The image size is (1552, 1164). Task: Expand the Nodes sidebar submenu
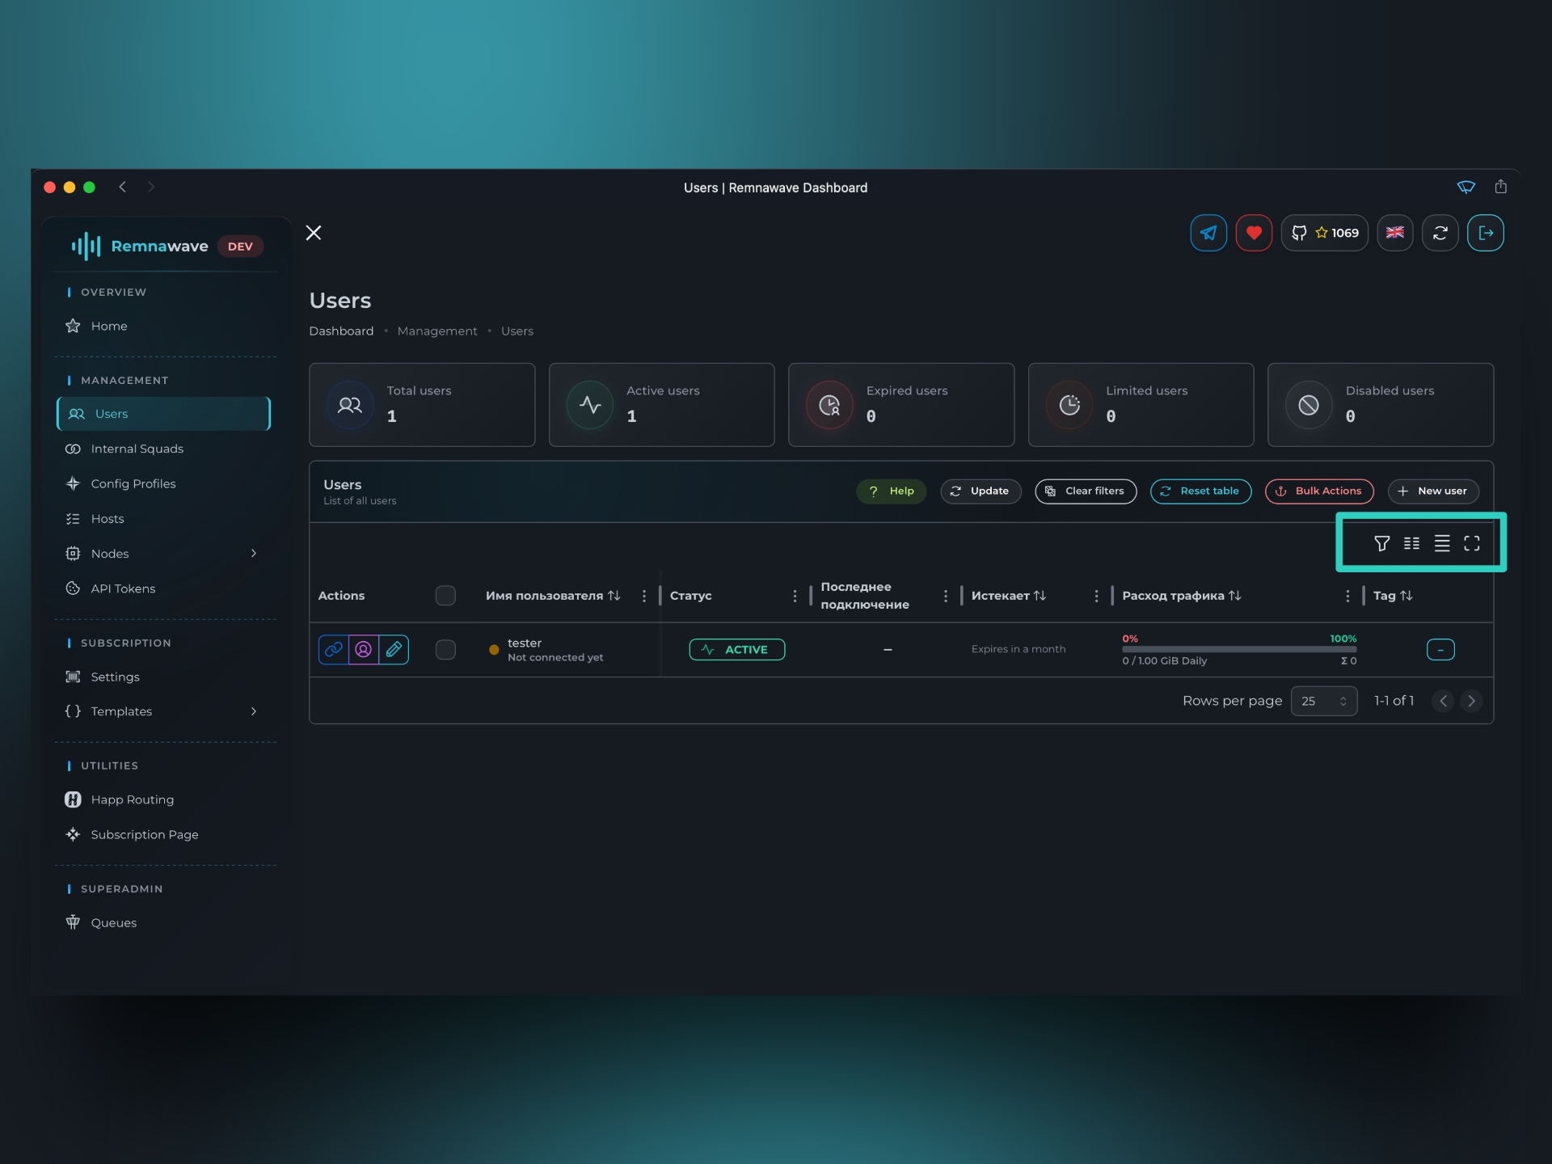point(253,554)
